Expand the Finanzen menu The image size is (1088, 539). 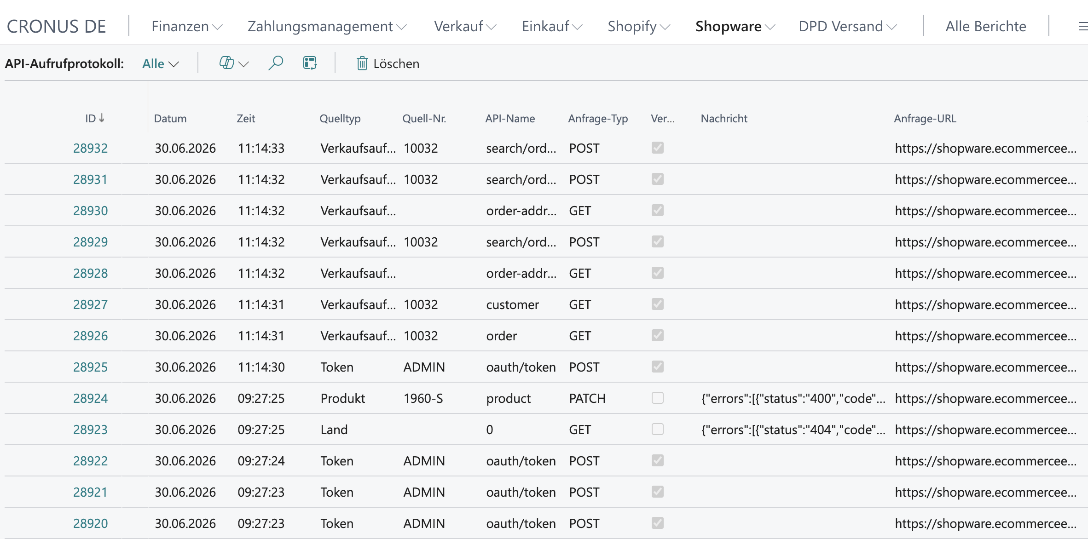pyautogui.click(x=187, y=26)
